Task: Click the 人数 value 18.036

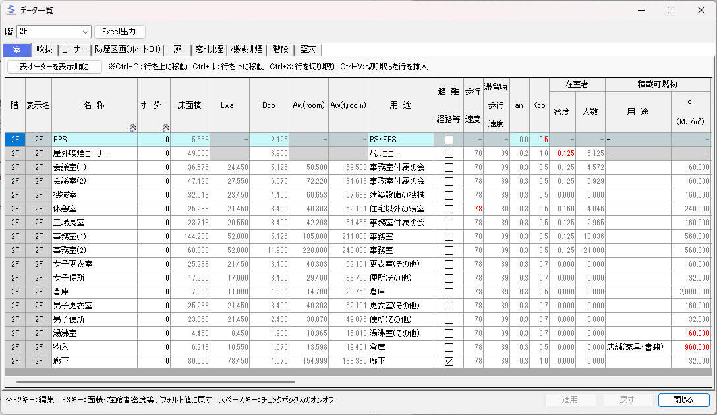Action: click(x=590, y=236)
